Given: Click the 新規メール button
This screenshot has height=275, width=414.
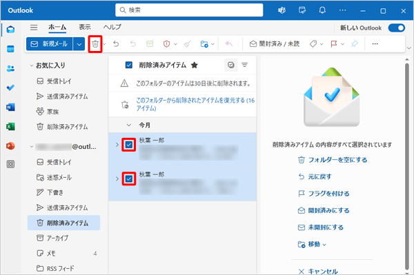Looking at the screenshot, I should 50,44.
